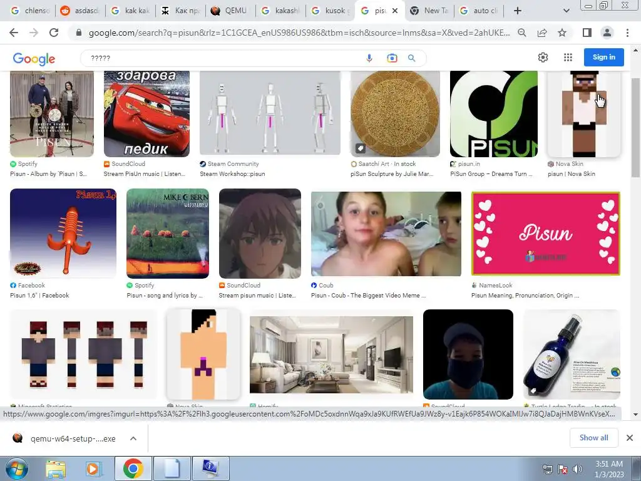Image resolution: width=641 pixels, height=481 pixels.
Task: Switch to the auto cl tab
Action: (480, 11)
